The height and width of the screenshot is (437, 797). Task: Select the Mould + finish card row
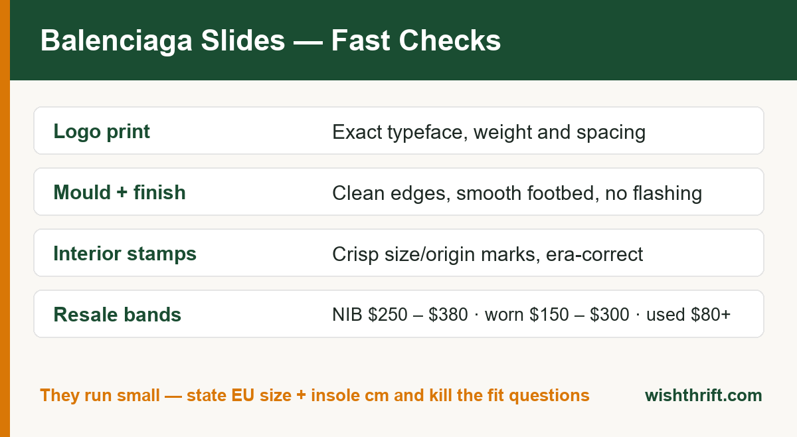398,192
